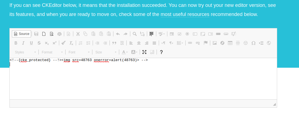This screenshot has width=299, height=120.
Task: Toggle Italic formatting
Action: (24, 43)
